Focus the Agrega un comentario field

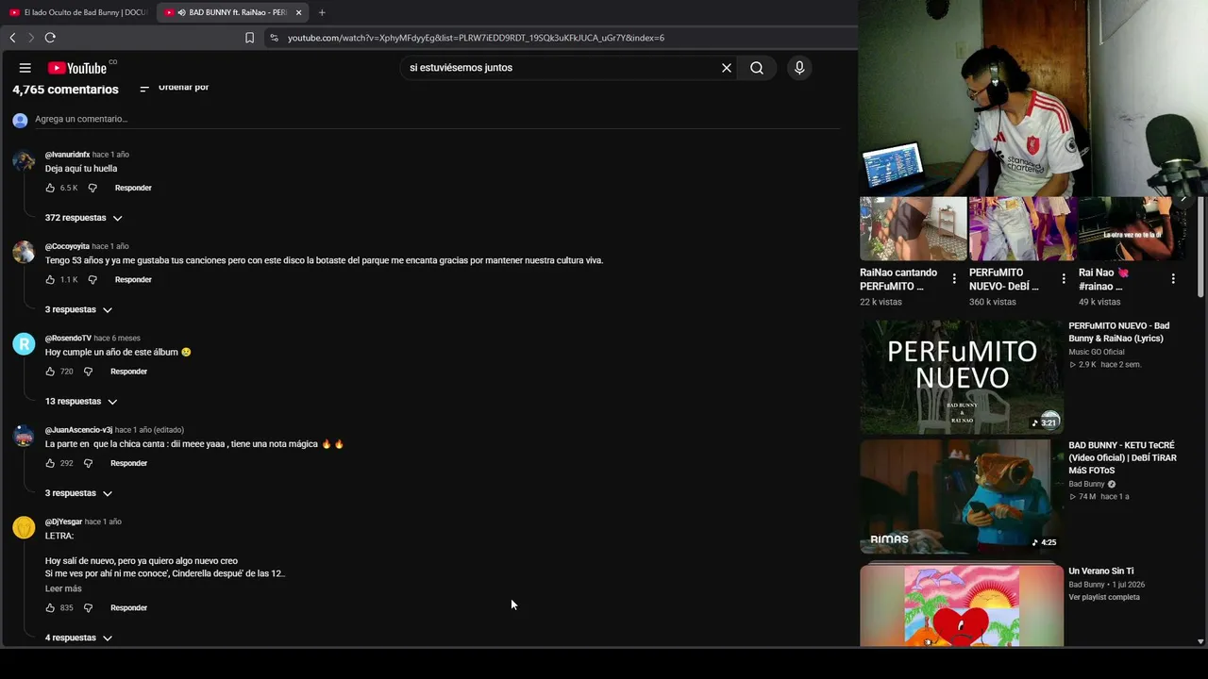point(437,119)
